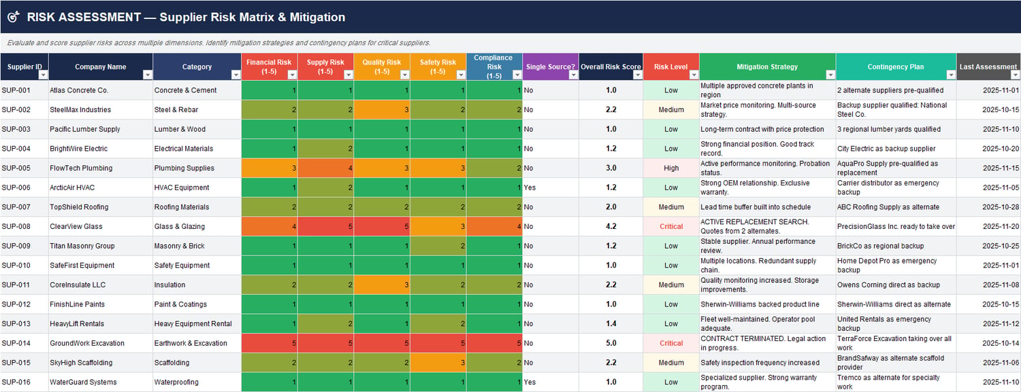The width and height of the screenshot is (1021, 392).
Task: Select ArcticAir HVAC's Single Source Yes cell
Action: pos(551,188)
